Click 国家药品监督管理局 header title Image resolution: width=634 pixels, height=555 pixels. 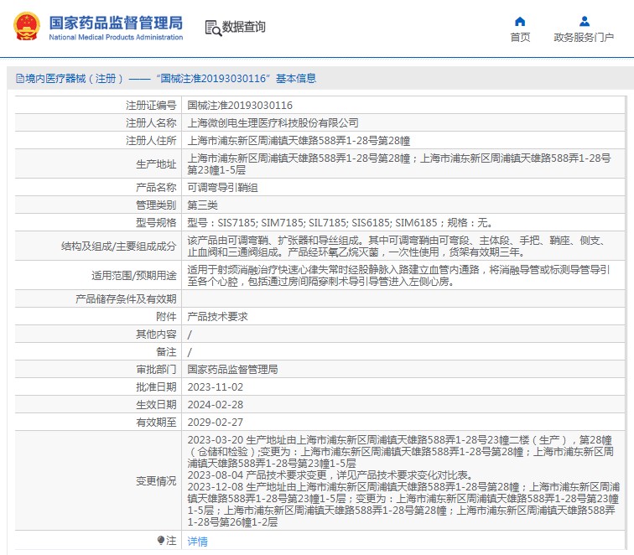click(116, 23)
